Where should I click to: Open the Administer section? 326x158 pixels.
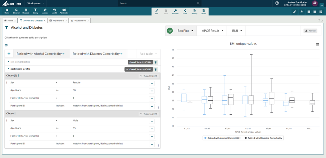pyautogui.click(x=64, y=11)
